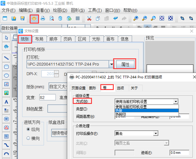The image size is (196, 159).
Task: Open document settings gear icon
Action: [34, 19]
